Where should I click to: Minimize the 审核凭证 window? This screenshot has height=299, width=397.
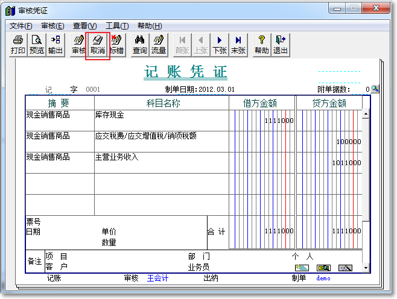pos(337,8)
